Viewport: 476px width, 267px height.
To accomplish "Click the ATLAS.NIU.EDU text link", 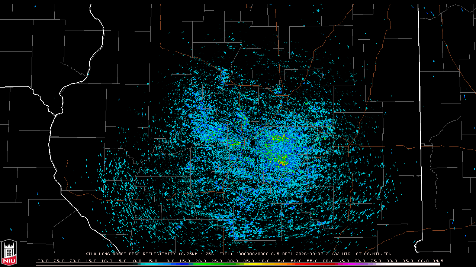I will pyautogui.click(x=374, y=254).
